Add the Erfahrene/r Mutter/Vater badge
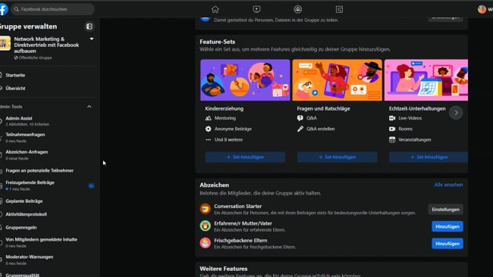The width and height of the screenshot is (493, 277). (x=447, y=226)
